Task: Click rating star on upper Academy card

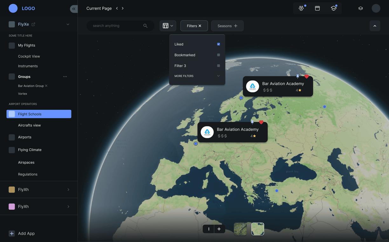Action: click(300, 90)
